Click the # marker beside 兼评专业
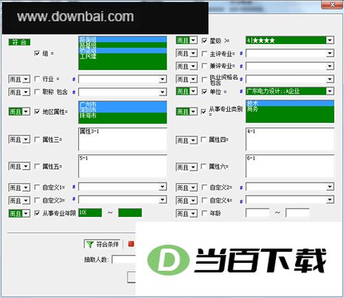The image size is (344, 298). point(241,67)
